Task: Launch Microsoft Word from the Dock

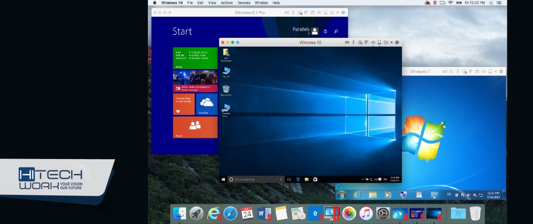Action: point(264,213)
